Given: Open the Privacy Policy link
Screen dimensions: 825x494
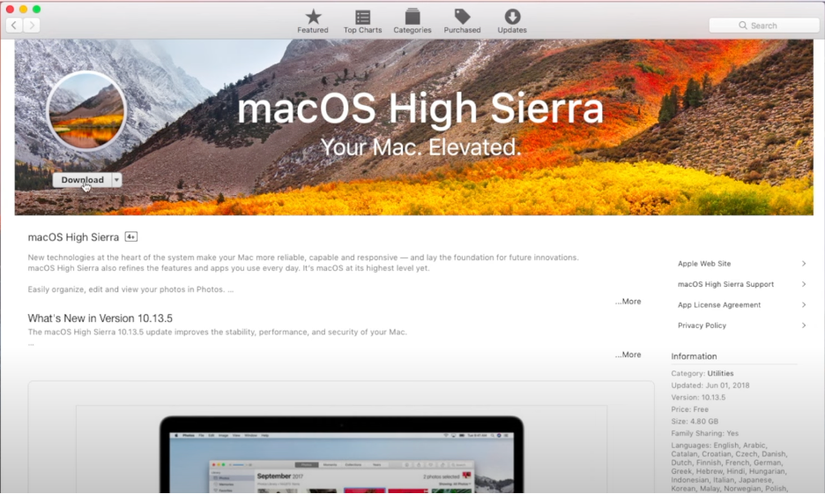Looking at the screenshot, I should pos(702,326).
